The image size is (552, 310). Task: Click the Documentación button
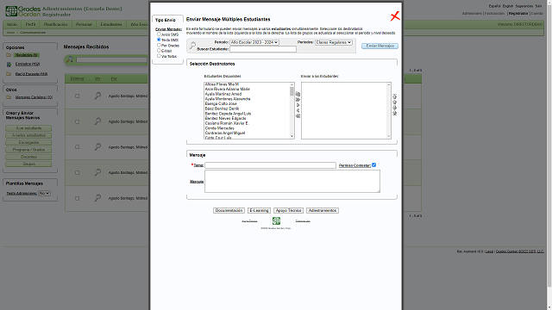pos(229,210)
